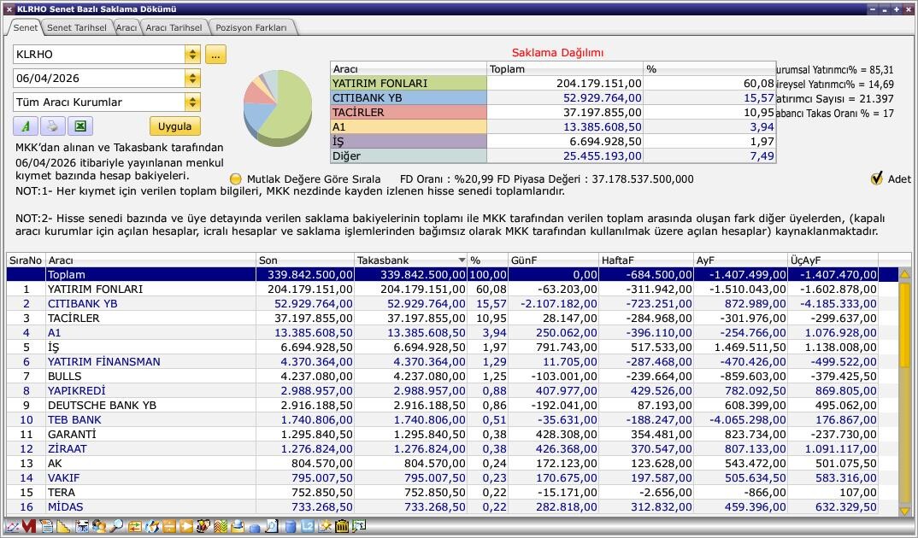Screen dimensions: 918x538
Task: Switch to the Senet Tarihsel tab
Action: [x=76, y=27]
